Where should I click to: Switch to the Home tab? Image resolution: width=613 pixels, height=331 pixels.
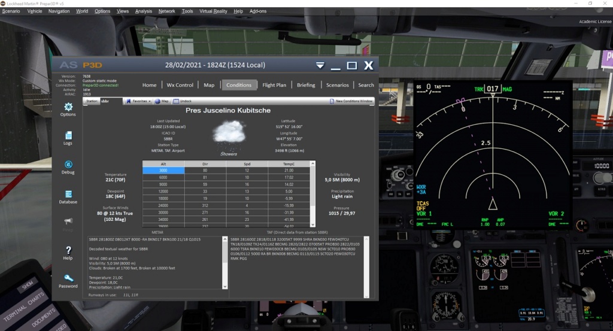click(x=149, y=85)
